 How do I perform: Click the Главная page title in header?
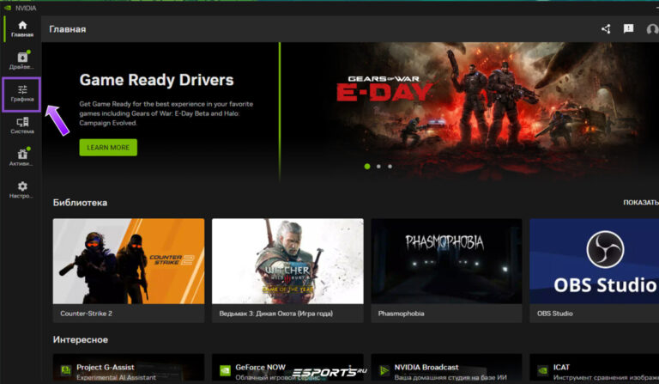click(x=67, y=29)
